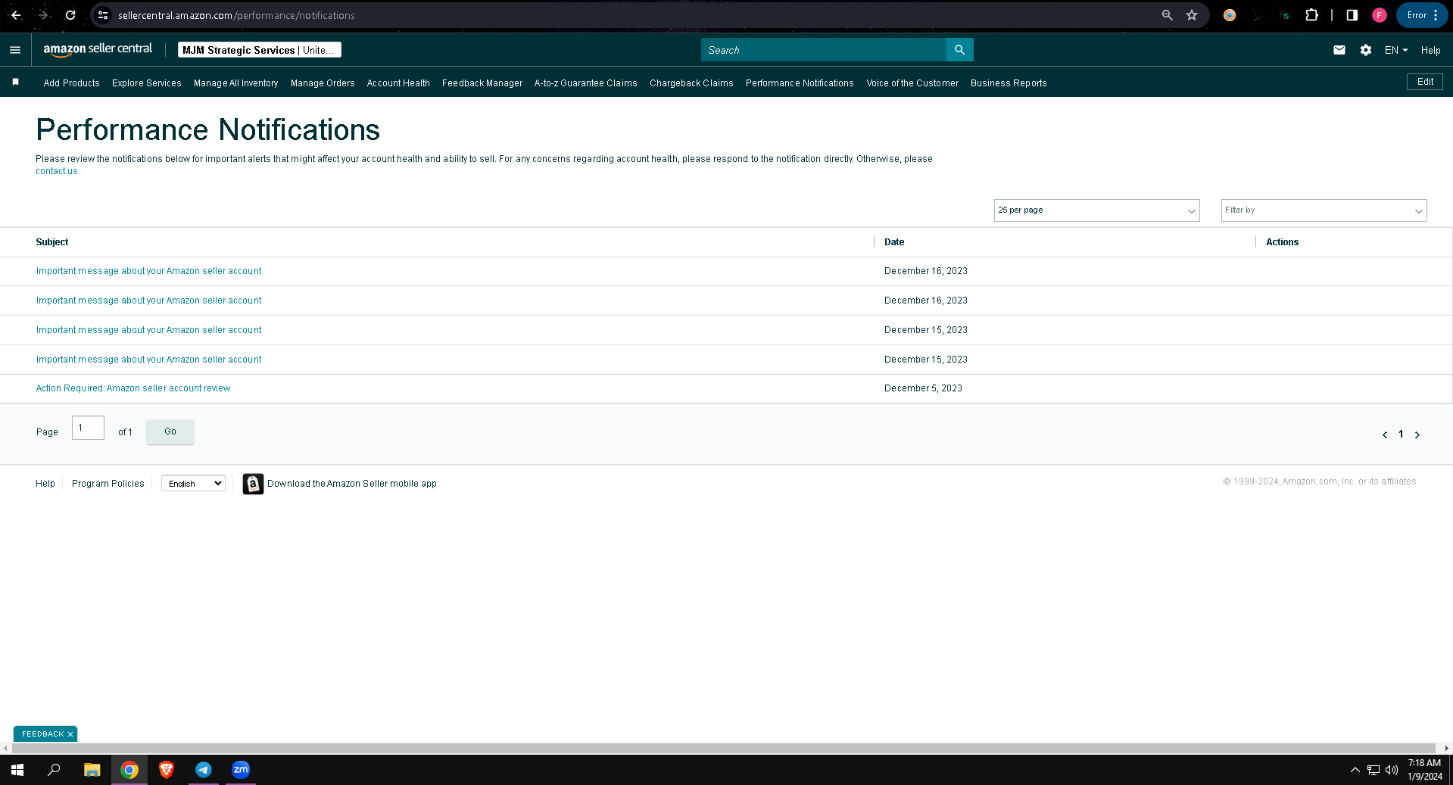Screen dimensions: 1453x785
Task: Open browser zoom magnifier in address bar
Action: (x=1167, y=15)
